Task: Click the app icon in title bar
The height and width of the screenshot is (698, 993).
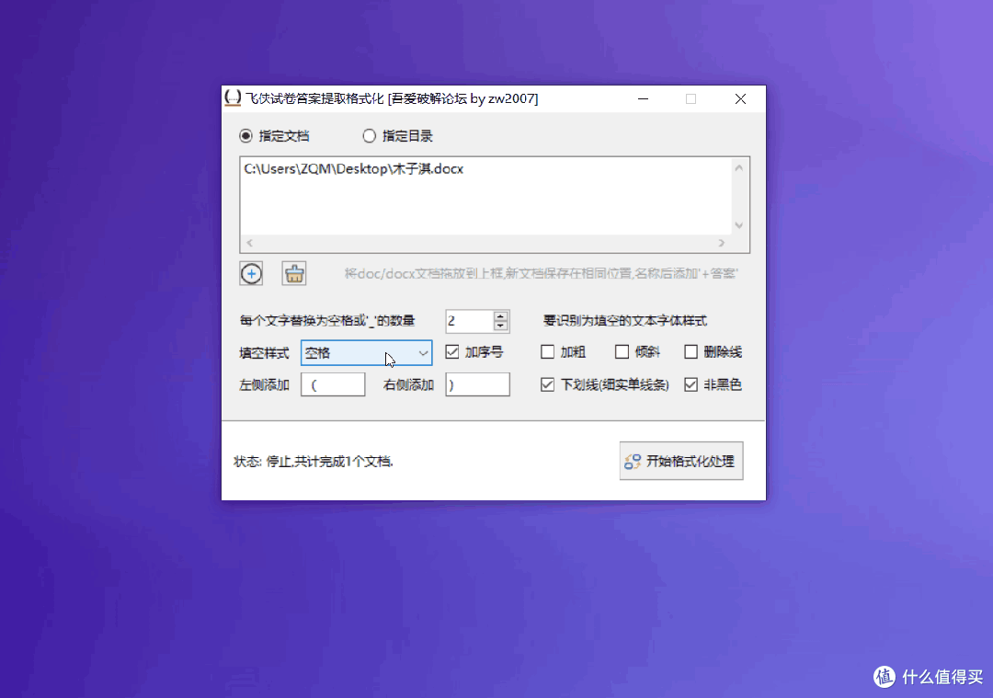Action: [233, 98]
